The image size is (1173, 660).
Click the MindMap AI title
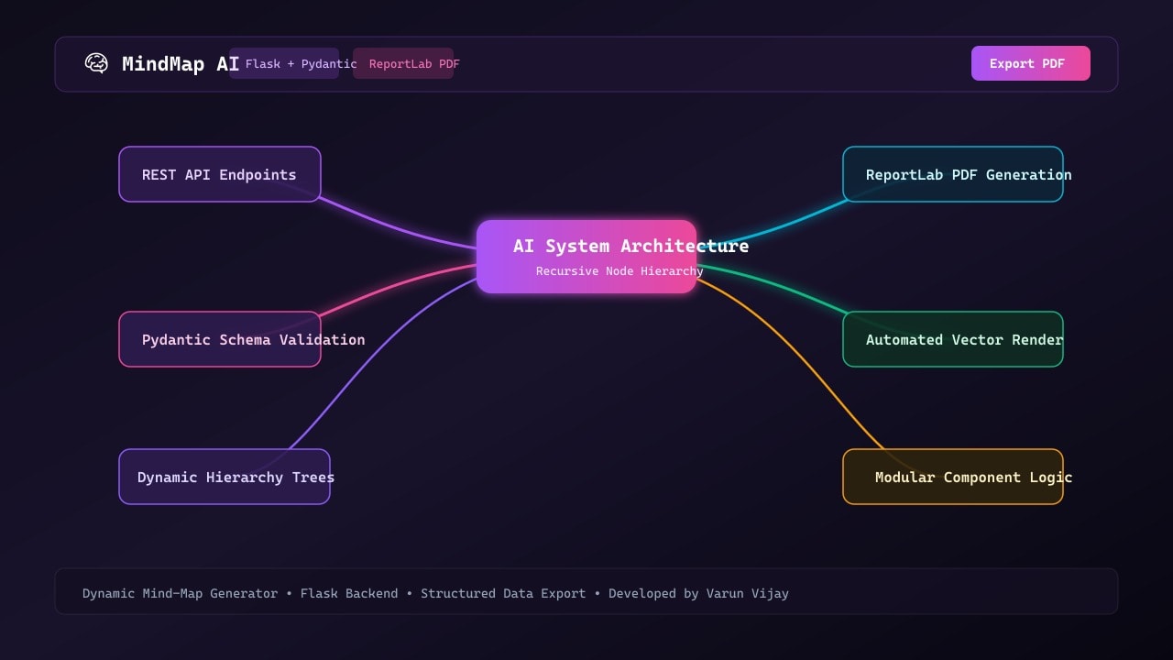pyautogui.click(x=181, y=63)
